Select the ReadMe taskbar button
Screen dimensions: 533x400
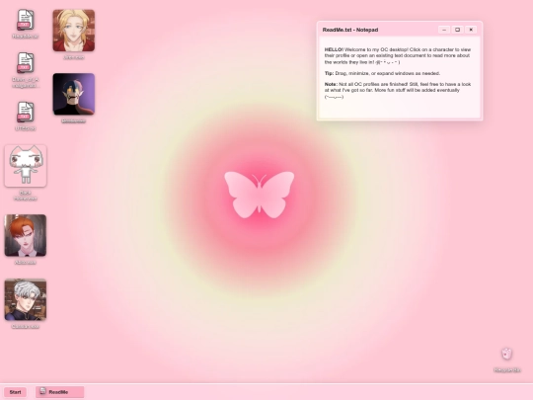(x=60, y=392)
